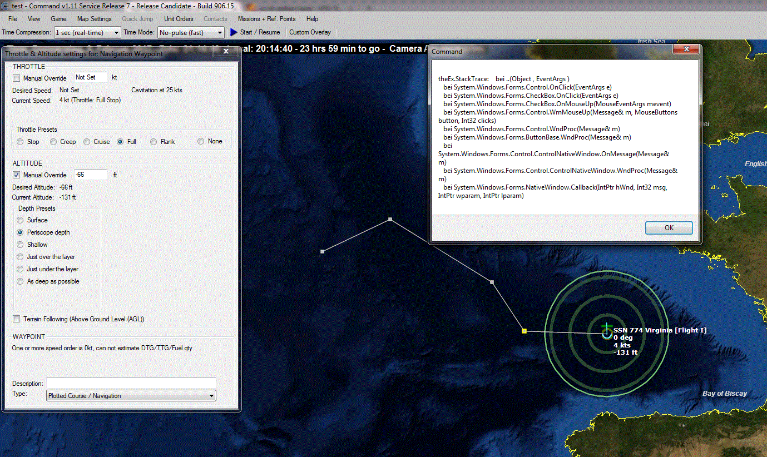
Task: Choose the Periscope depth preset
Action: (x=21, y=232)
